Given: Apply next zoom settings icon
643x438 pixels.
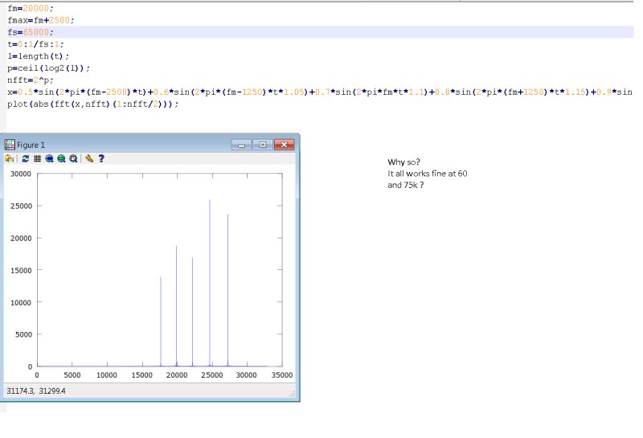Looking at the screenshot, I should tap(61, 158).
